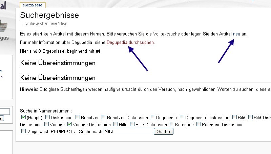Open the red "Degupedia durchsuchen" link
The width and height of the screenshot is (271, 154).
(130, 43)
